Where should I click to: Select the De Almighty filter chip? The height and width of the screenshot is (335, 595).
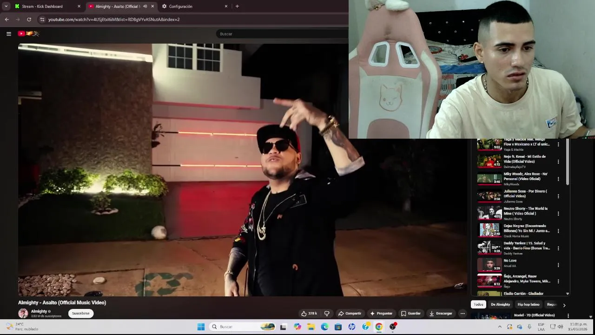(501, 304)
